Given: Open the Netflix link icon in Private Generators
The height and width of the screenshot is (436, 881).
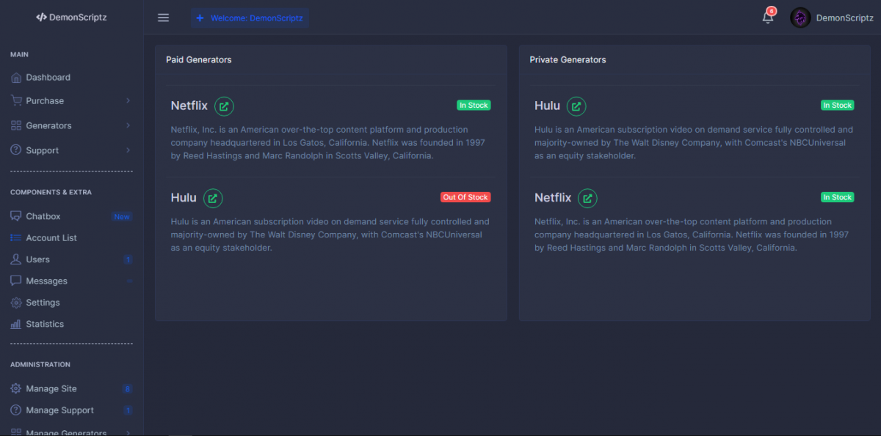Looking at the screenshot, I should point(587,198).
